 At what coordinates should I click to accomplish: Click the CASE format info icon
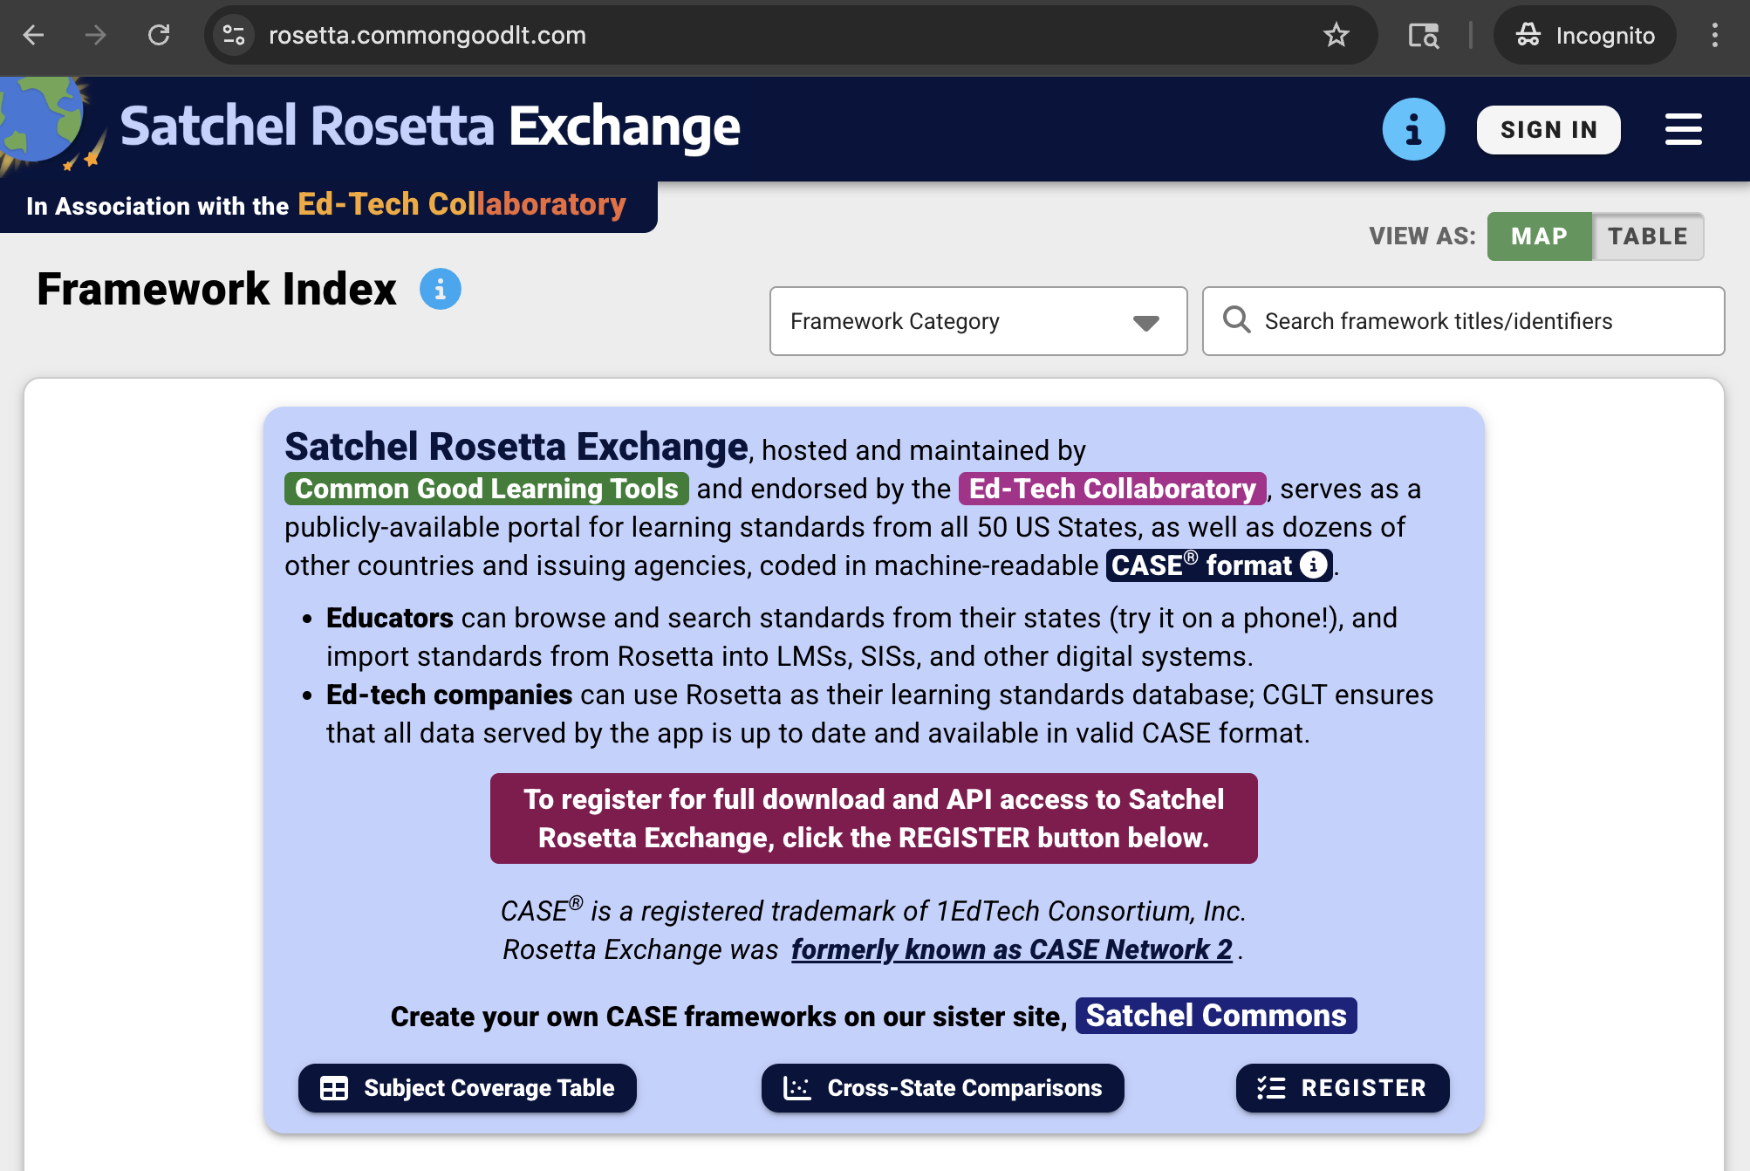(1312, 565)
